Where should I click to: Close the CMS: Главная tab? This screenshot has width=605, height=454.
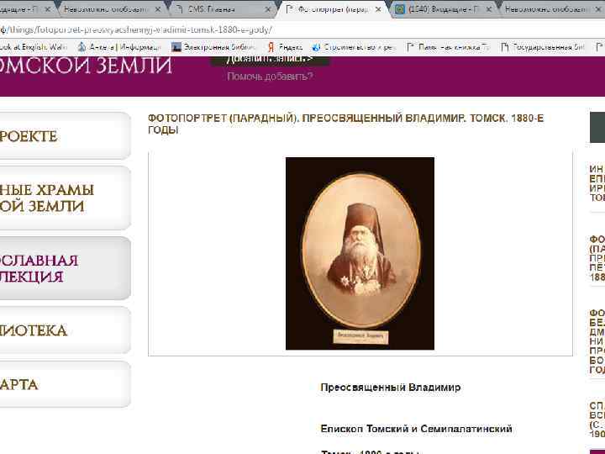(x=268, y=9)
